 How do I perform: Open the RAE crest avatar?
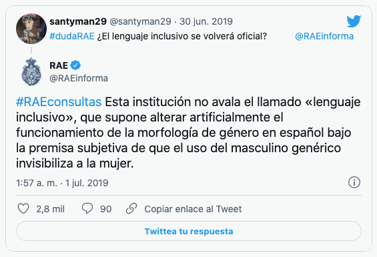click(31, 71)
